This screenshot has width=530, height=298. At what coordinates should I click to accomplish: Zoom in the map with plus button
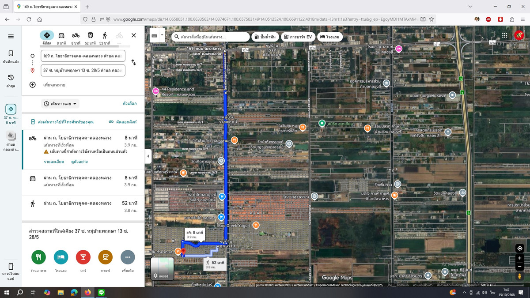coord(520,259)
